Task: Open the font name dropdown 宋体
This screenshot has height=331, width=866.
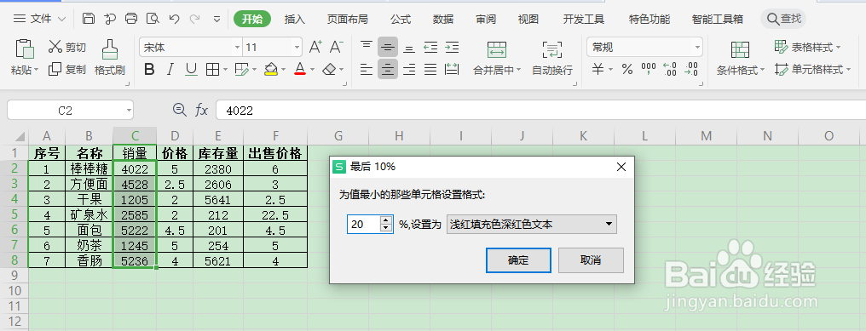Action: click(x=238, y=48)
